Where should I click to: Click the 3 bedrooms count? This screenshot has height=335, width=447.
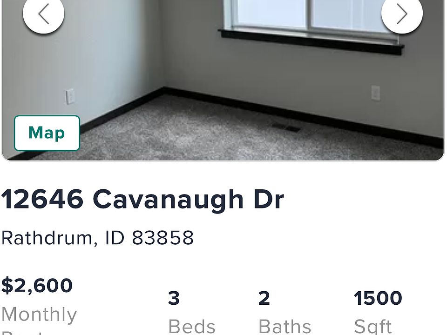pos(174,298)
